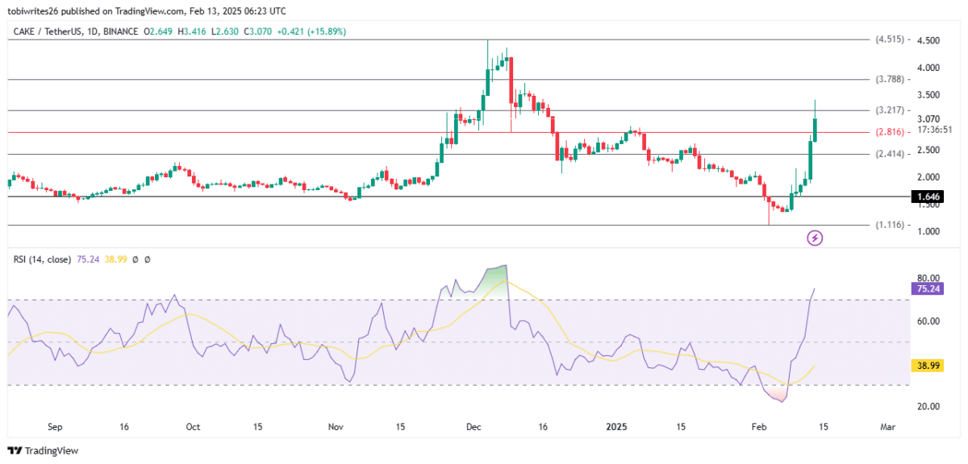Click the purple 75.24 RSI badge

pos(926,288)
